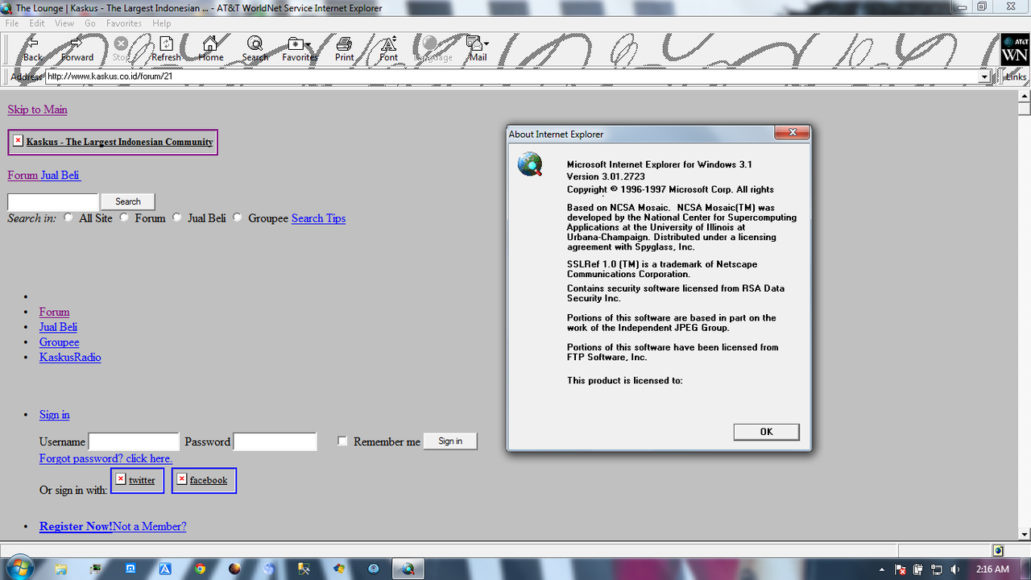The height and width of the screenshot is (580, 1031).
Task: Expand the Mail button dropdown arrow
Action: click(487, 44)
